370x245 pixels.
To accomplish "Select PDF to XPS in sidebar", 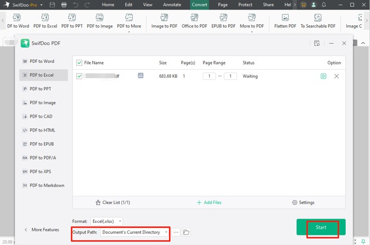I will [44, 172].
